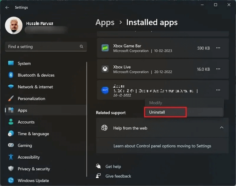Open Gaming controller icon
This screenshot has width=236, height=186.
[x=11, y=145]
